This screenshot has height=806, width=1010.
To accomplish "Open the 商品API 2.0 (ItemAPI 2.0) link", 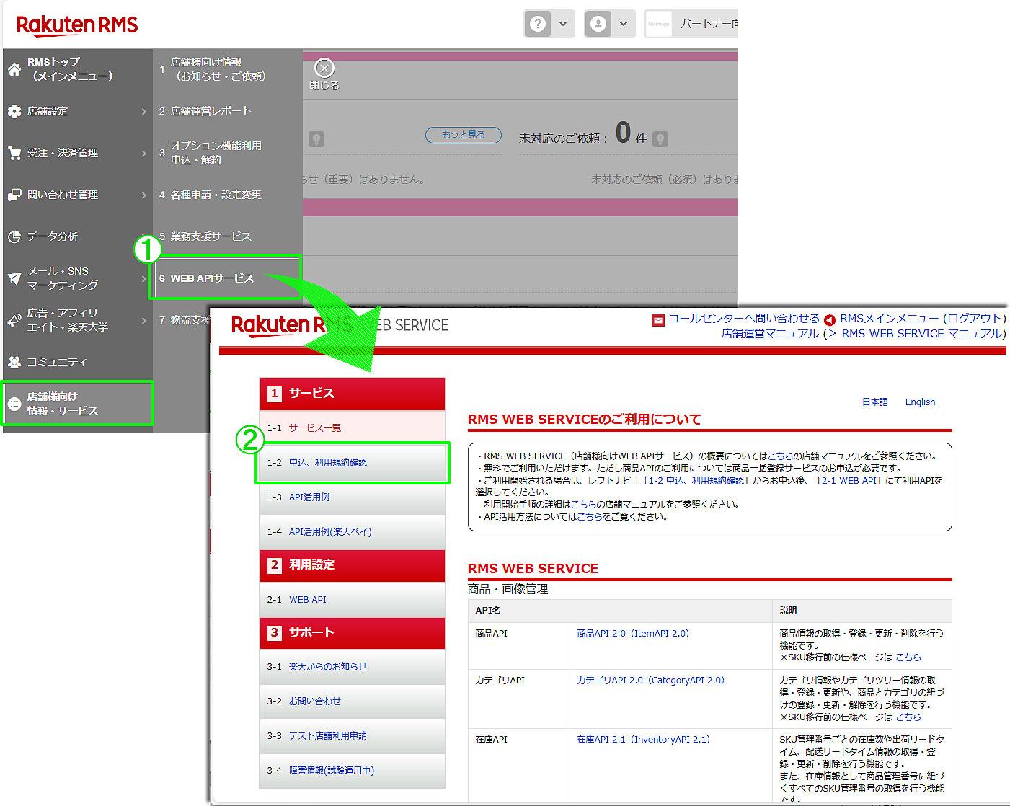I will pos(632,634).
